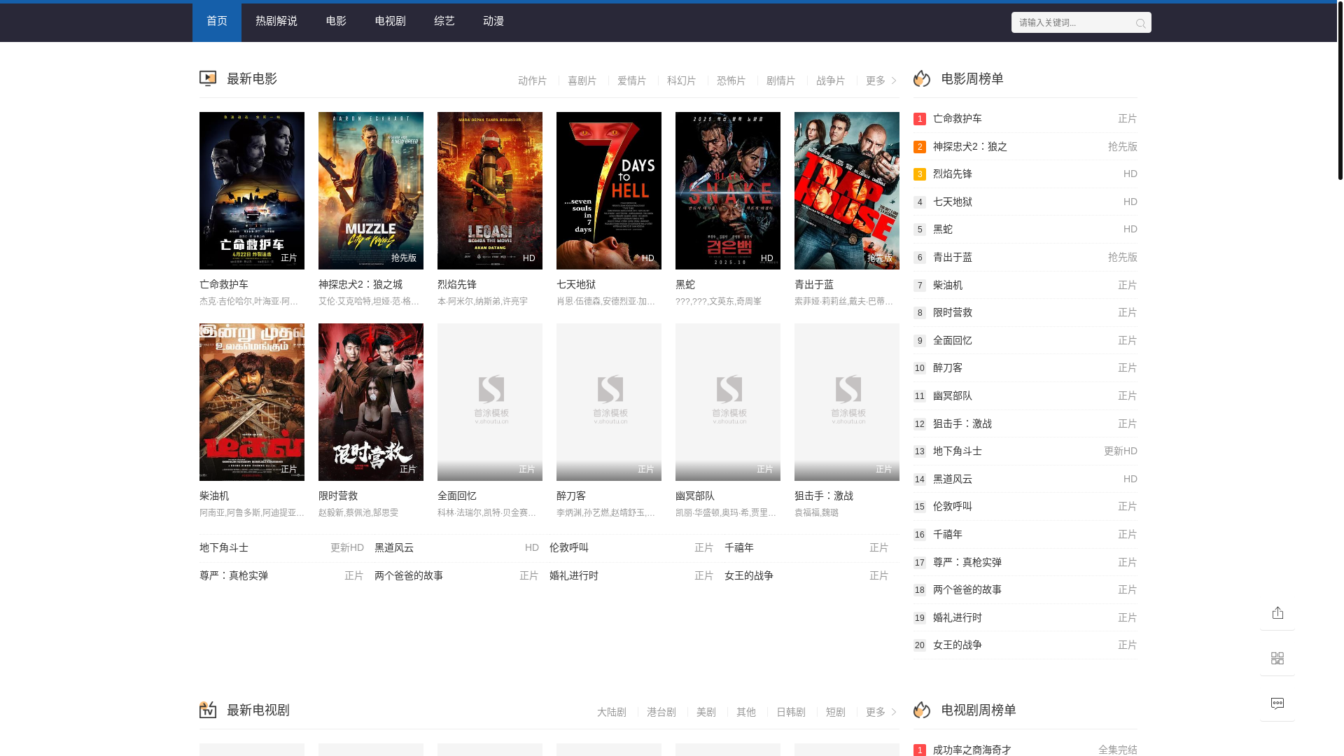Filter movies by 爱情片
1344x756 pixels.
pos(632,80)
